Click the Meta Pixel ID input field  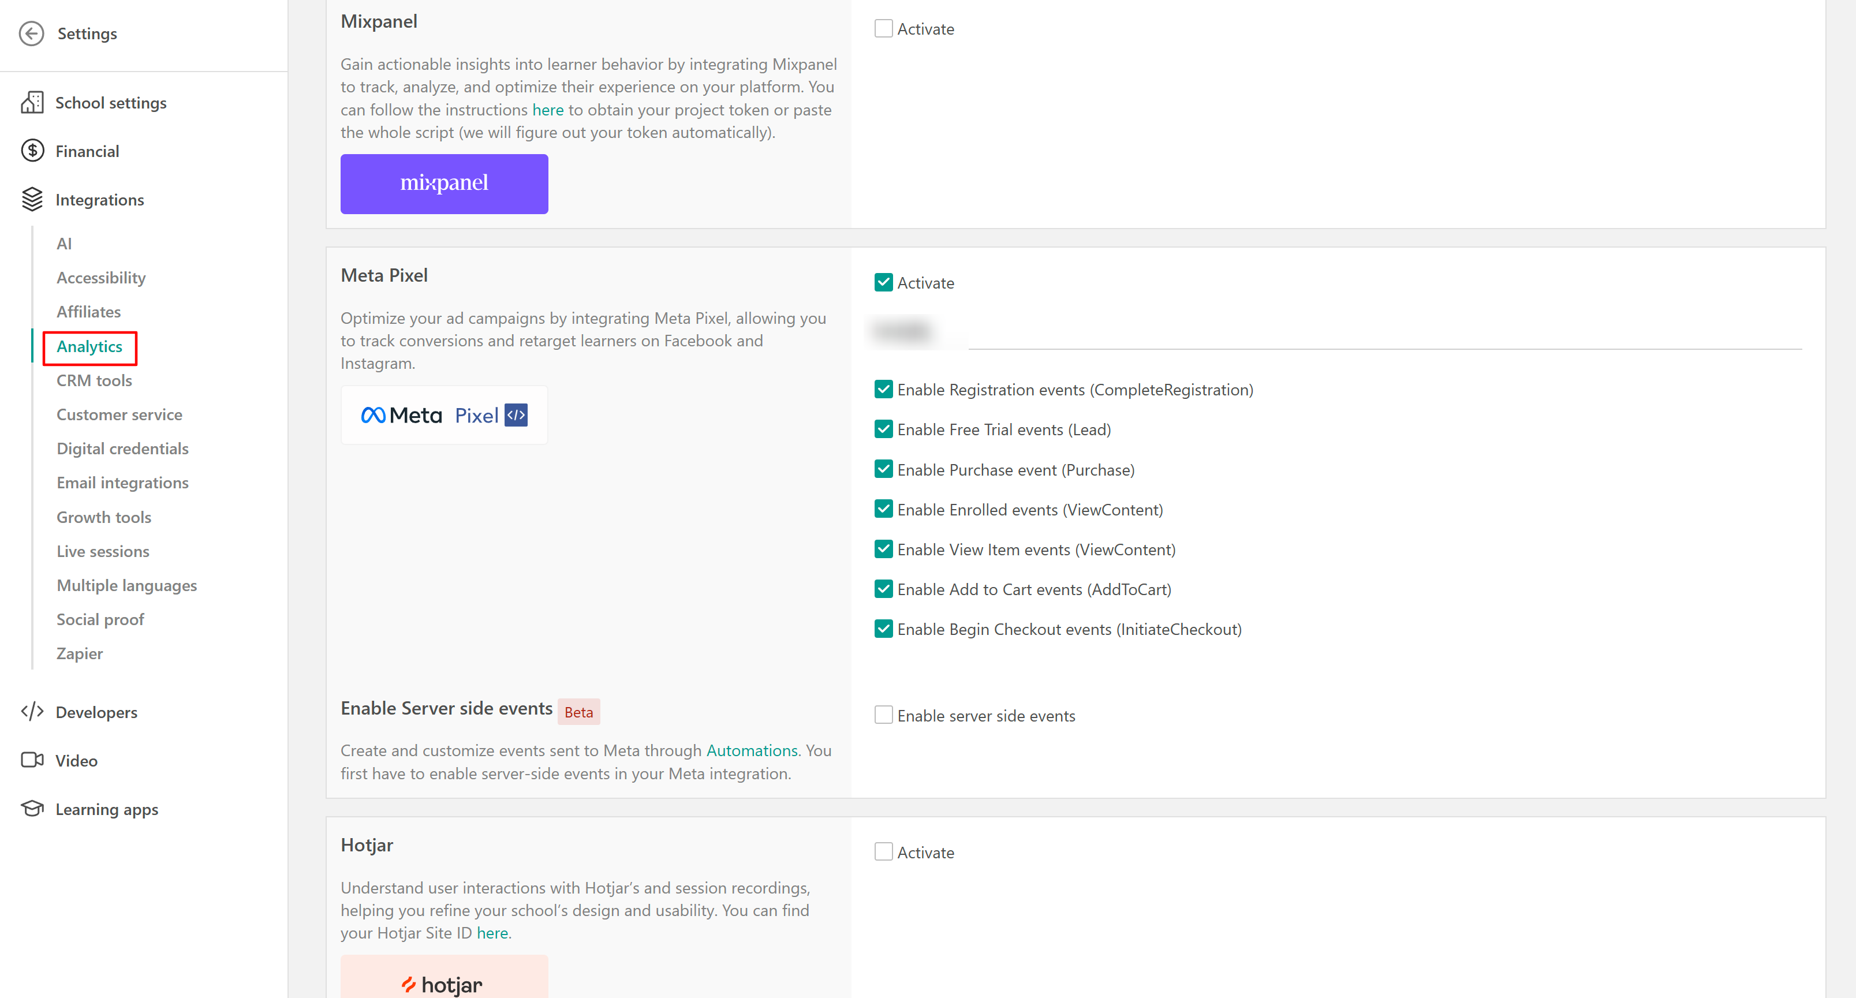[1333, 332]
